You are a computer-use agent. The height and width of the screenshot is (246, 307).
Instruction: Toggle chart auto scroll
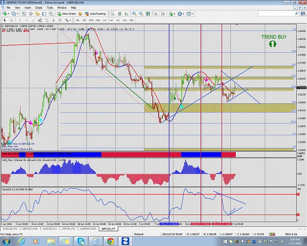pos(156,14)
